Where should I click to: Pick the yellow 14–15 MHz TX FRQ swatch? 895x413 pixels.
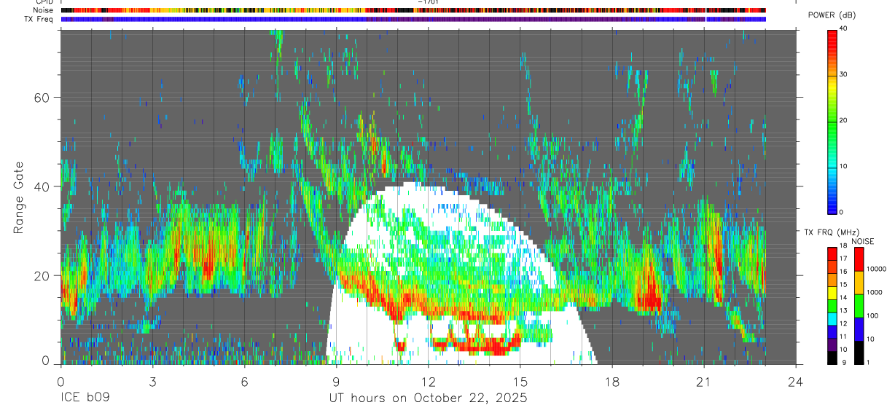coord(832,293)
